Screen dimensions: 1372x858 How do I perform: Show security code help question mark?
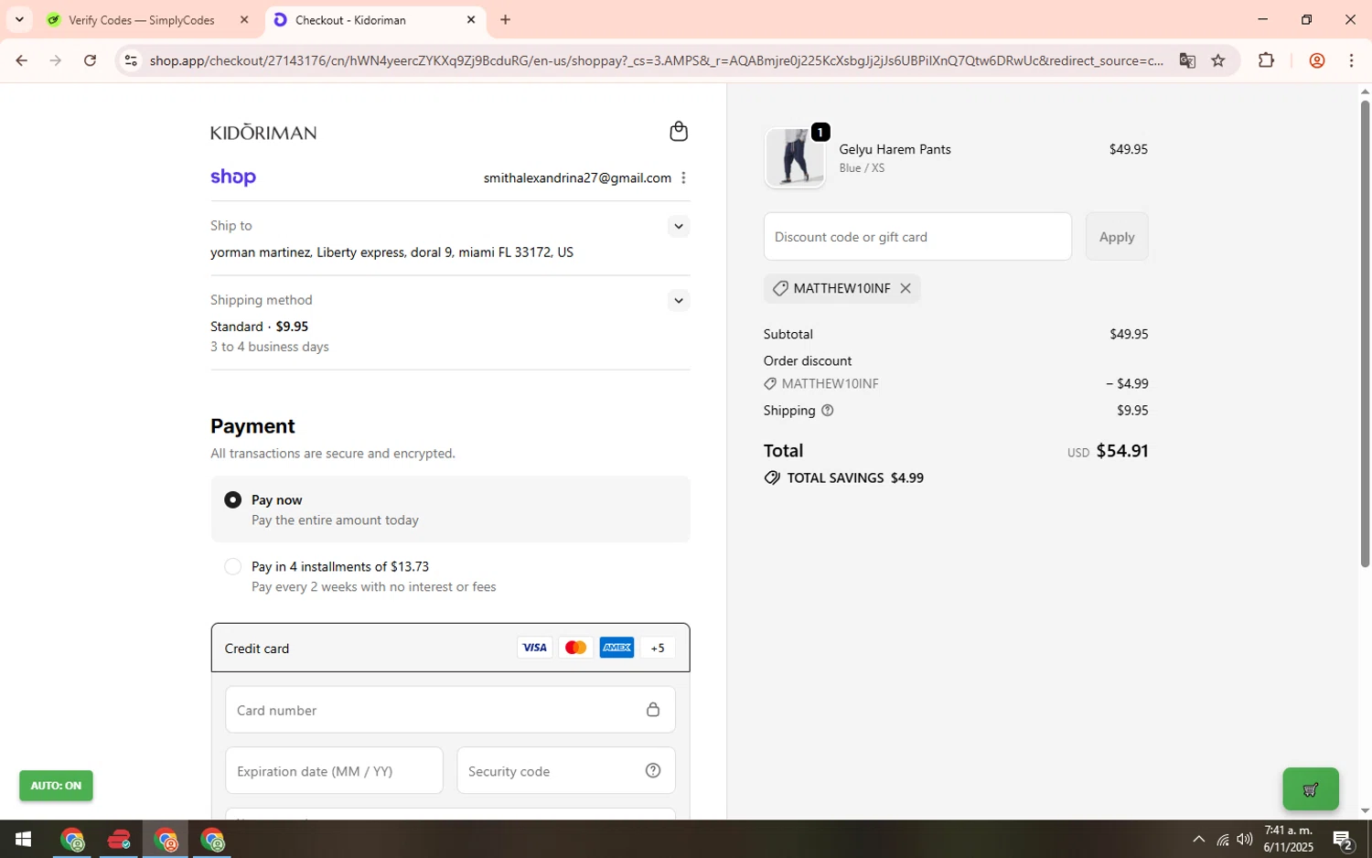[653, 771]
